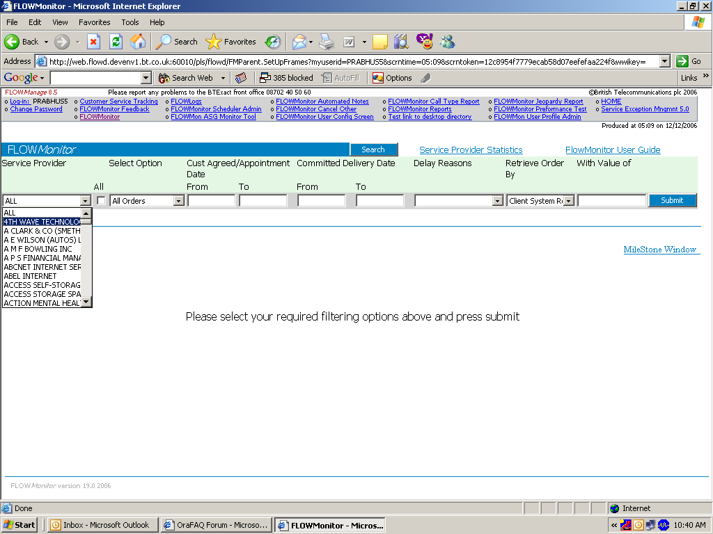The image size is (713, 534).
Task: Click the AutoFill toolbar button
Action: tap(340, 78)
